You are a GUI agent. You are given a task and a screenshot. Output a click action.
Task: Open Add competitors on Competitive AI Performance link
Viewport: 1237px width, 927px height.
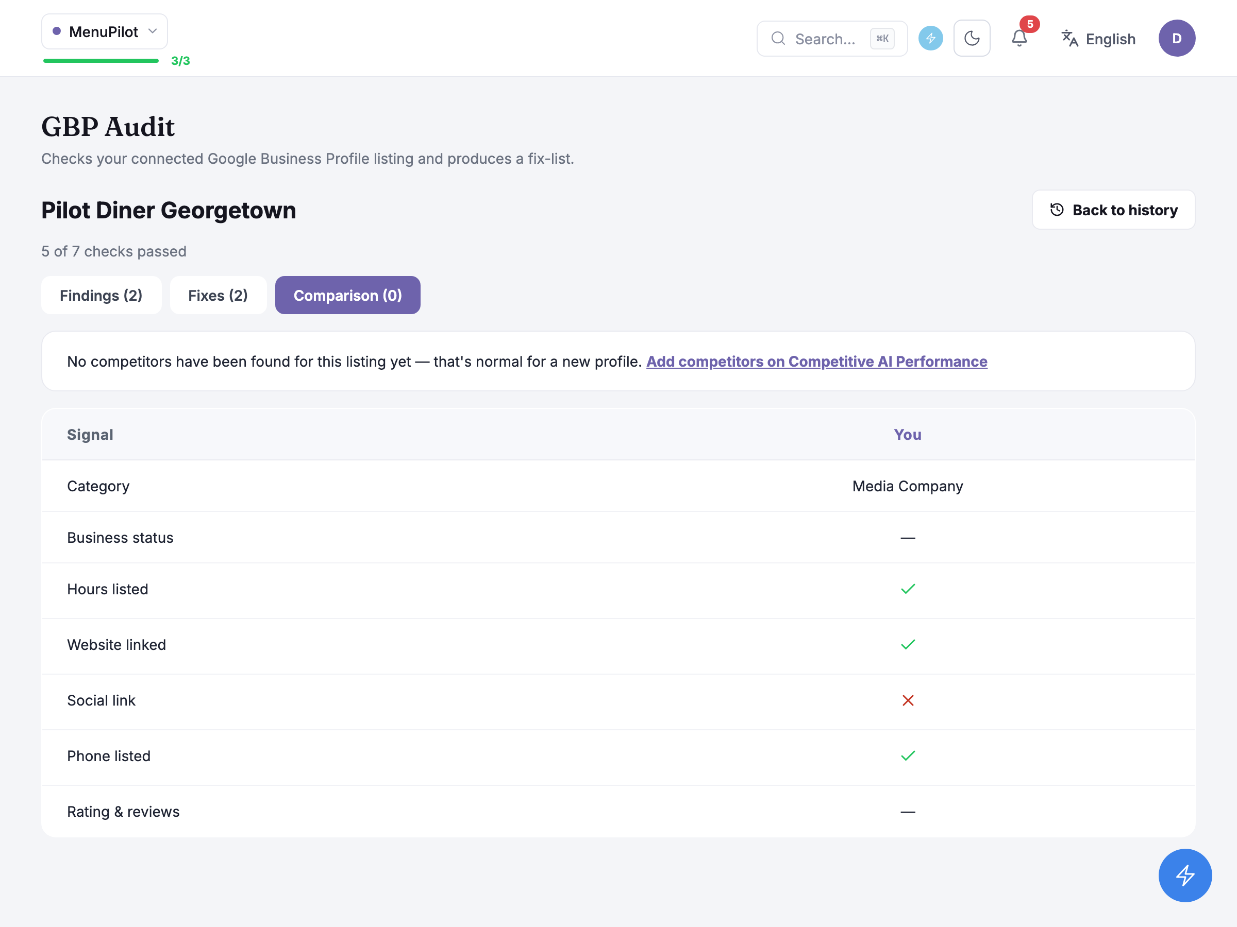tap(816, 362)
